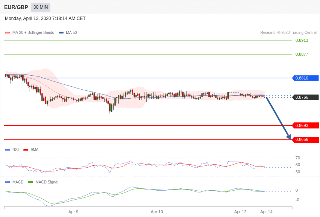Click the RSI legend label
Image resolution: width=320 pixels, height=217 pixels.
coord(15,150)
